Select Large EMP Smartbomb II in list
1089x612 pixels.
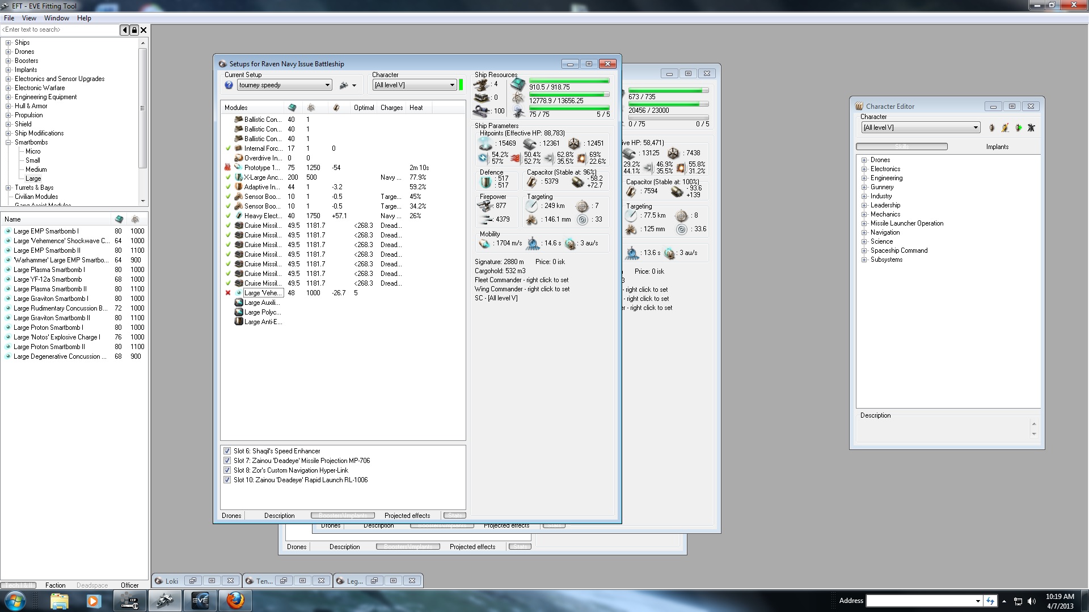pos(47,250)
